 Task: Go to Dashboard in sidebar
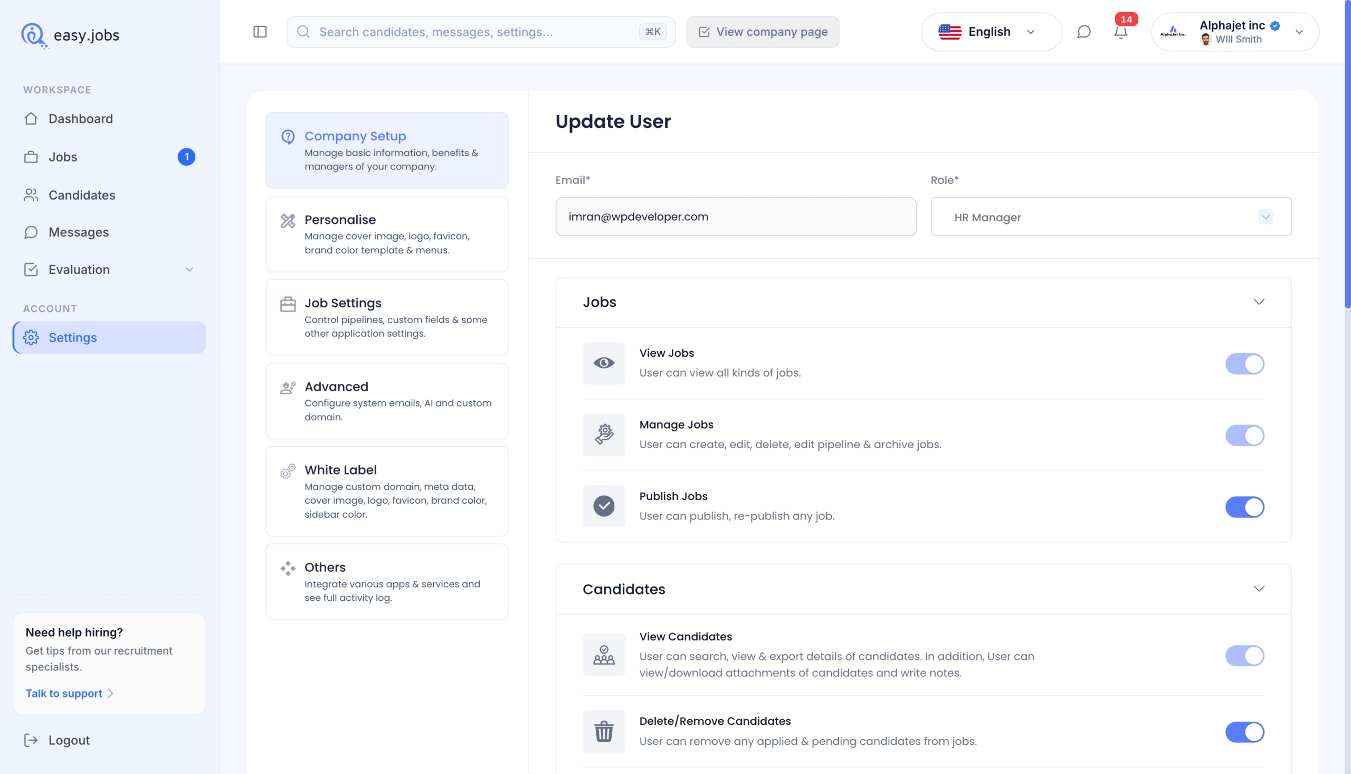(109, 119)
